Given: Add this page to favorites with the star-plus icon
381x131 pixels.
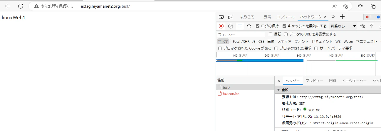Looking at the screenshot, I should (x=345, y=6).
